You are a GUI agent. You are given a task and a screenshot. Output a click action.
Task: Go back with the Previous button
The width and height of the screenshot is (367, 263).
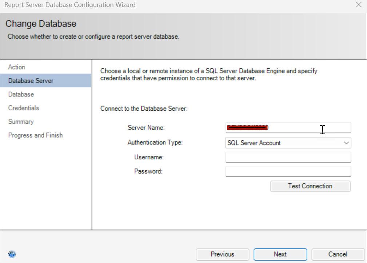pyautogui.click(x=222, y=254)
